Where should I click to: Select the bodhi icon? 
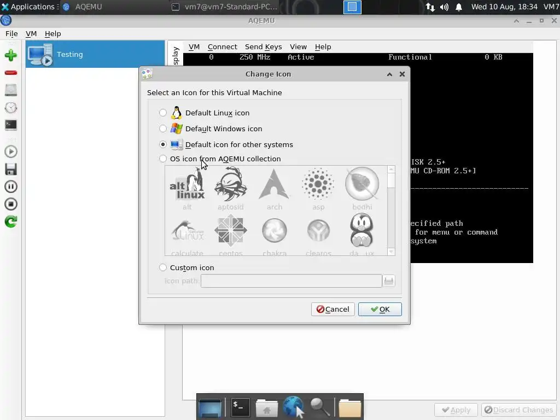pyautogui.click(x=362, y=189)
